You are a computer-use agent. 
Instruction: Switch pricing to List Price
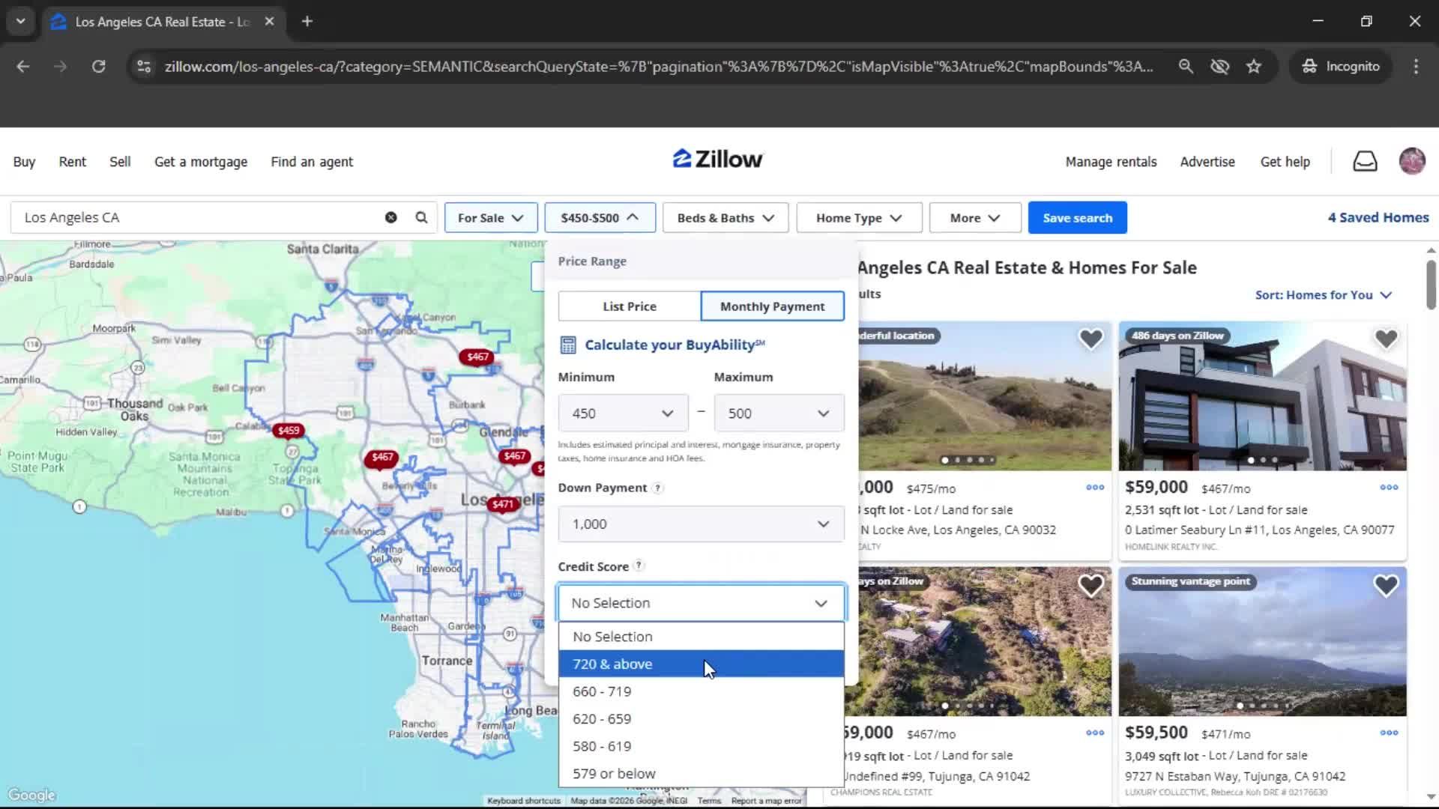pyautogui.click(x=629, y=306)
